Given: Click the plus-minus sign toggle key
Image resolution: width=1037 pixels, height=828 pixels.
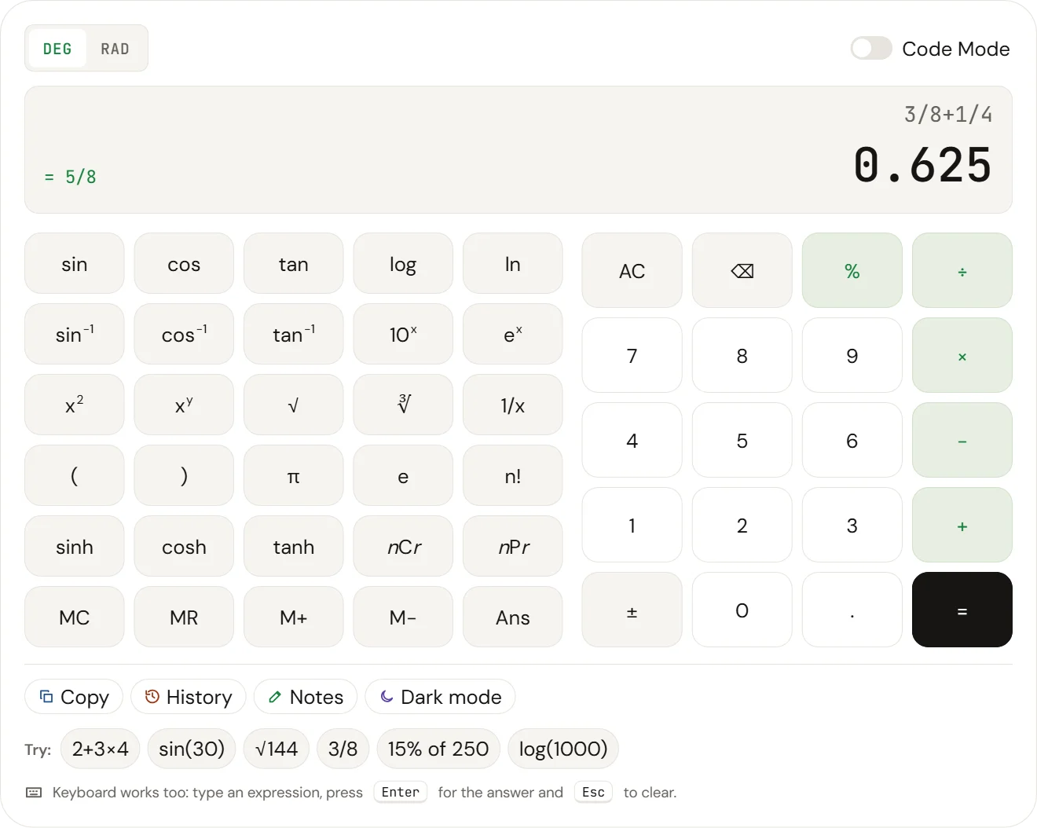Looking at the screenshot, I should click(x=632, y=610).
